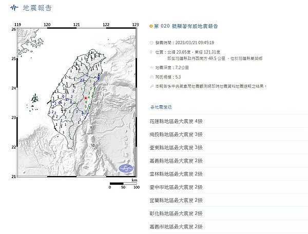
Task: Expand the 嘉義市地區最大震度 2級 row
Action: [228, 226]
